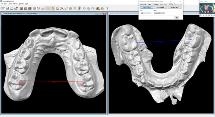Click the blue measurement line on mandible model

coord(161,41)
